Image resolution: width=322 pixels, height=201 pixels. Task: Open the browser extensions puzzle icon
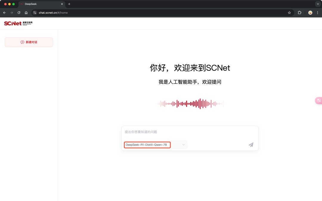pos(300,13)
